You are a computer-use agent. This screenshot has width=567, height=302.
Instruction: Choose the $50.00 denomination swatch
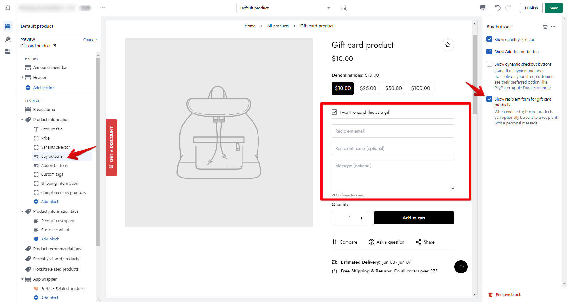tap(393, 88)
